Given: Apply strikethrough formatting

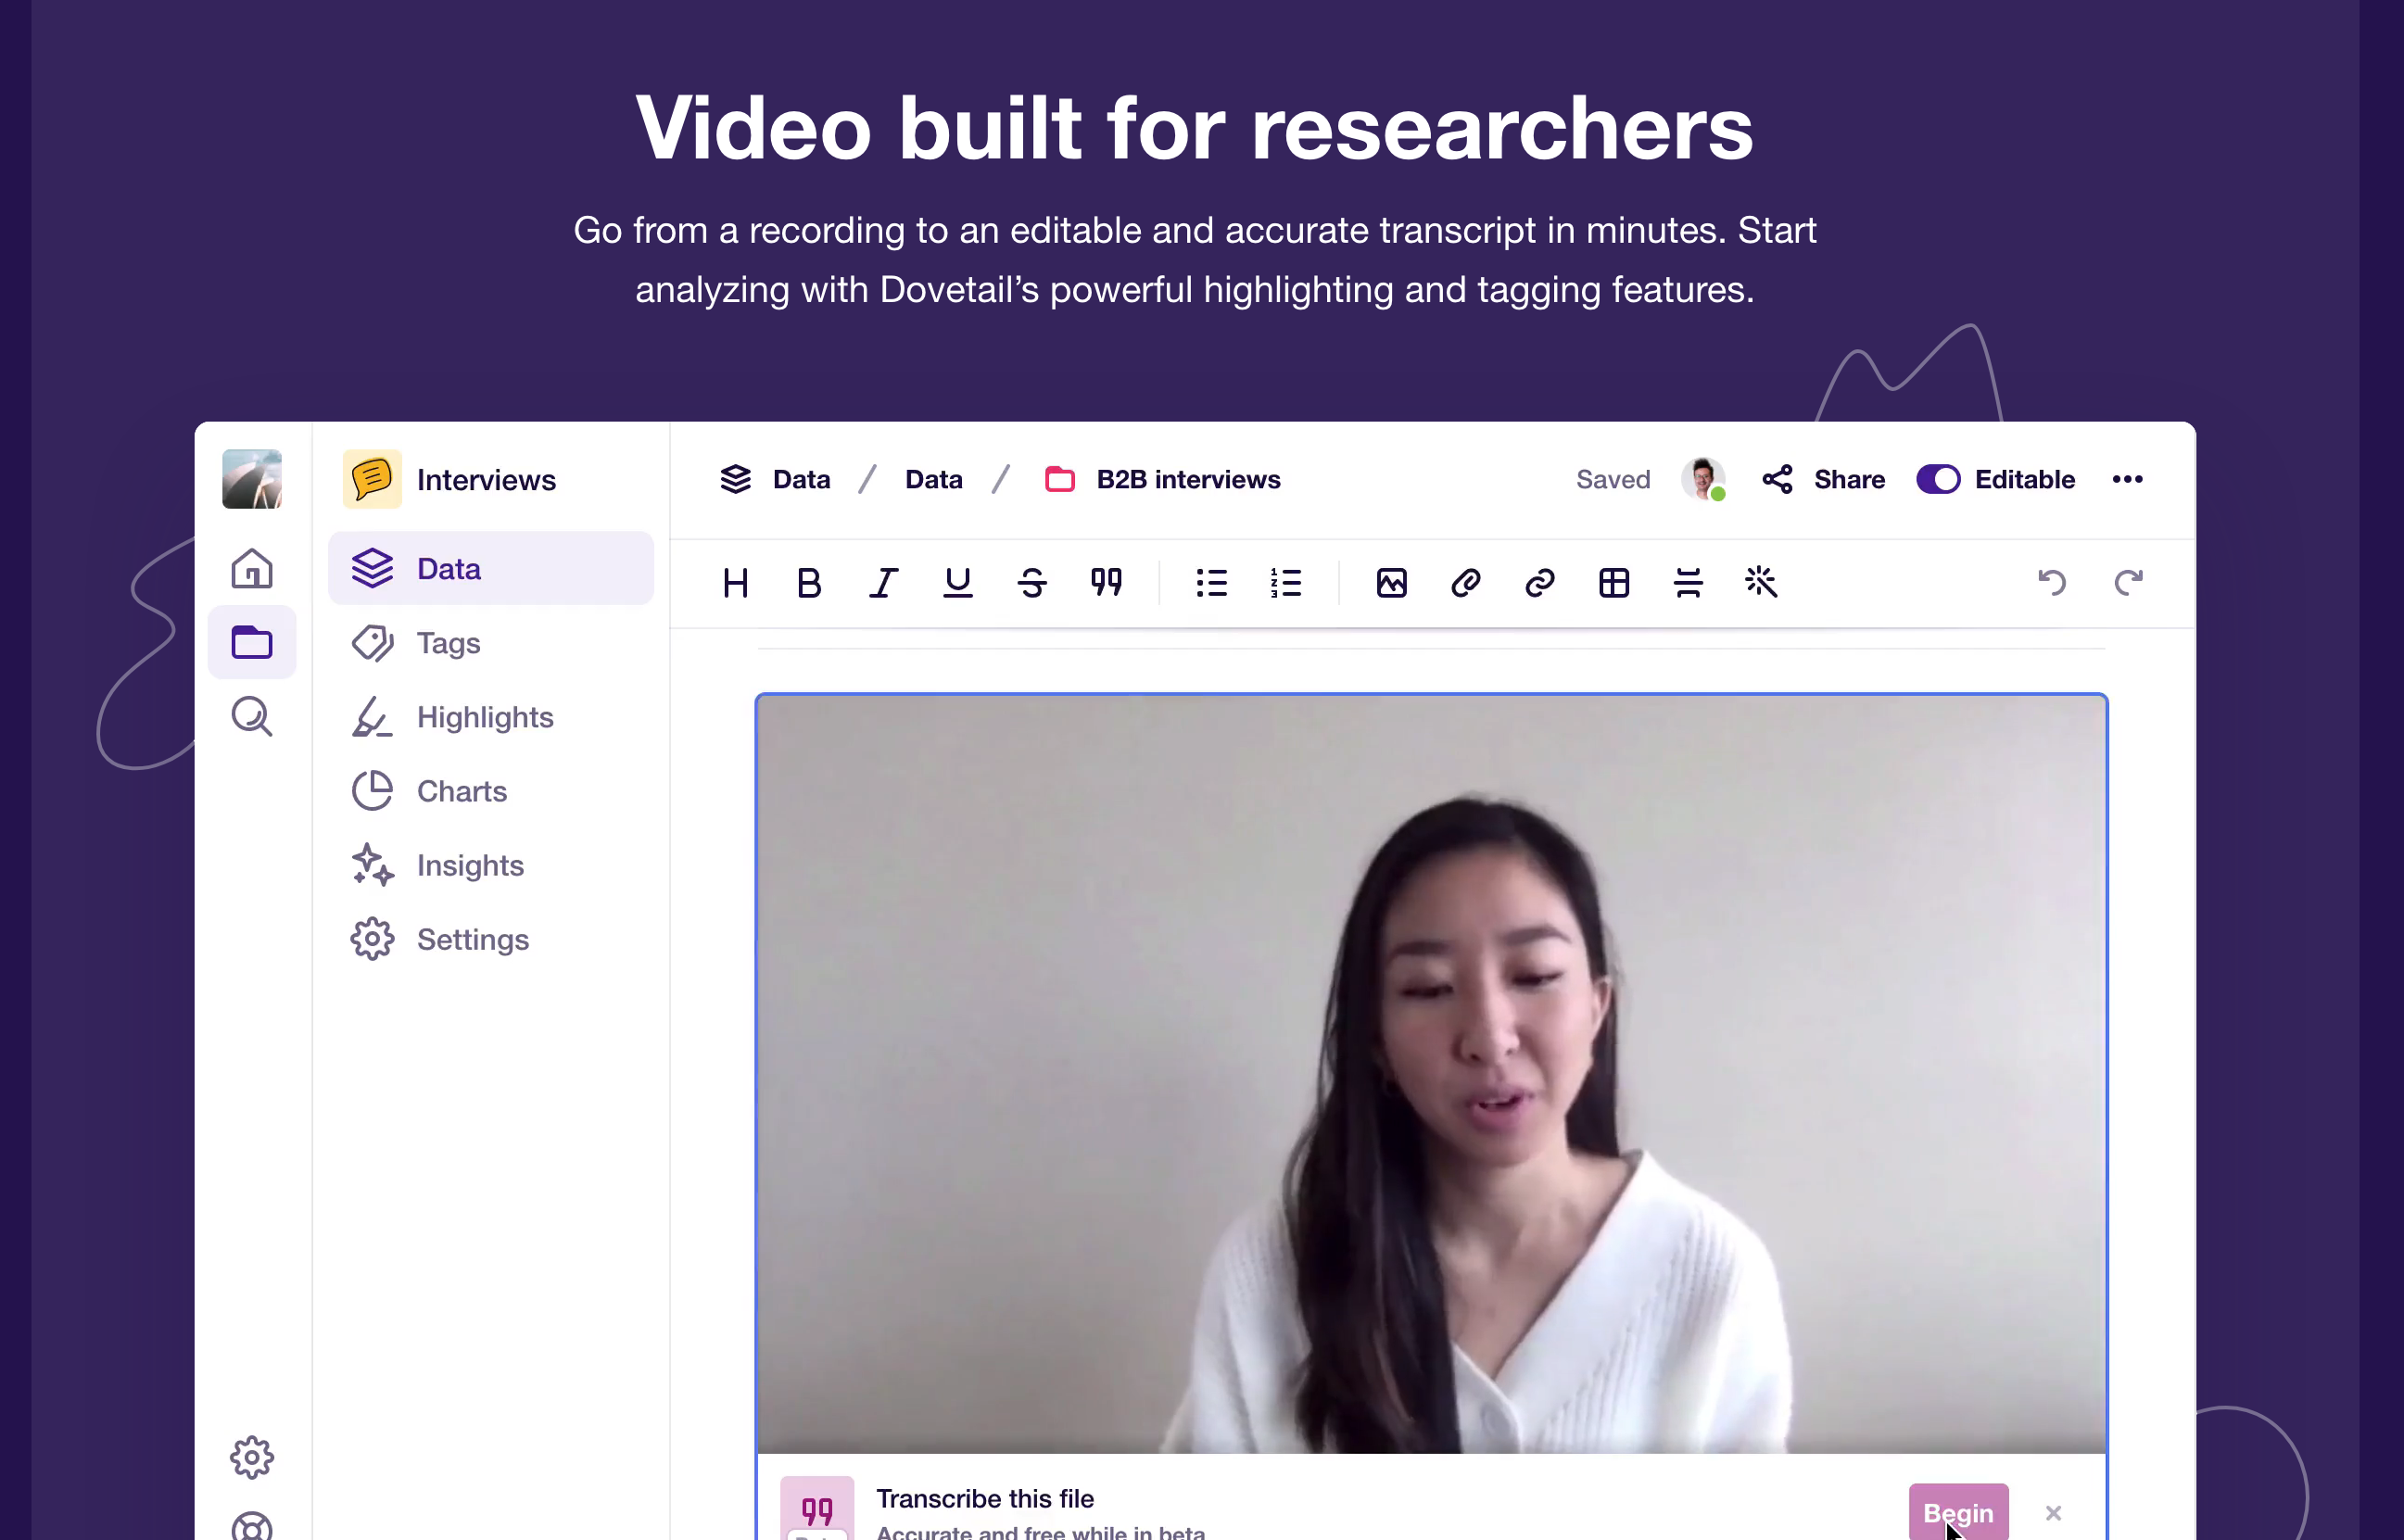Looking at the screenshot, I should point(1032,582).
